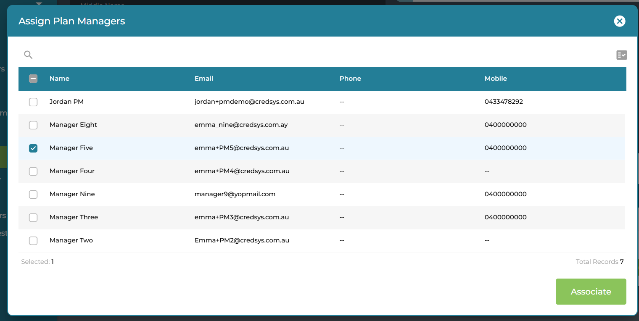Screen dimensions: 639x321
Task: Check the Manager Four checkbox
Action: (x=33, y=171)
